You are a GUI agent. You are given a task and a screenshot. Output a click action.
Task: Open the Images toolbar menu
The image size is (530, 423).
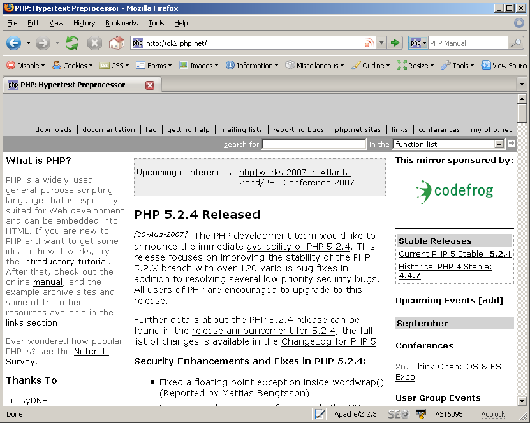tap(199, 66)
